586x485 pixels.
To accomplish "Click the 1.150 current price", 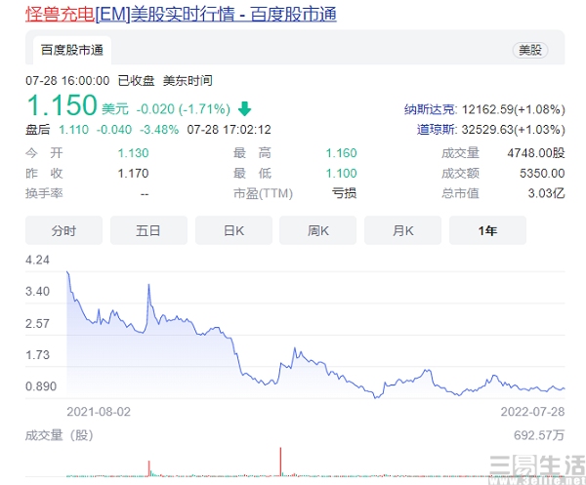I will tap(63, 105).
